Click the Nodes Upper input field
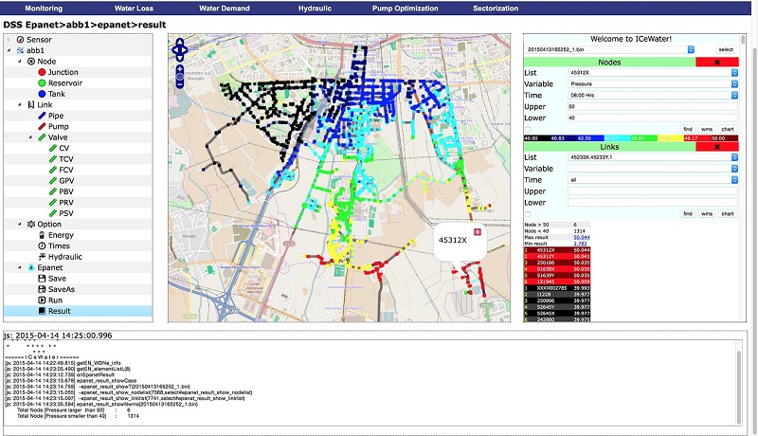The height and width of the screenshot is (436, 758). tap(653, 106)
